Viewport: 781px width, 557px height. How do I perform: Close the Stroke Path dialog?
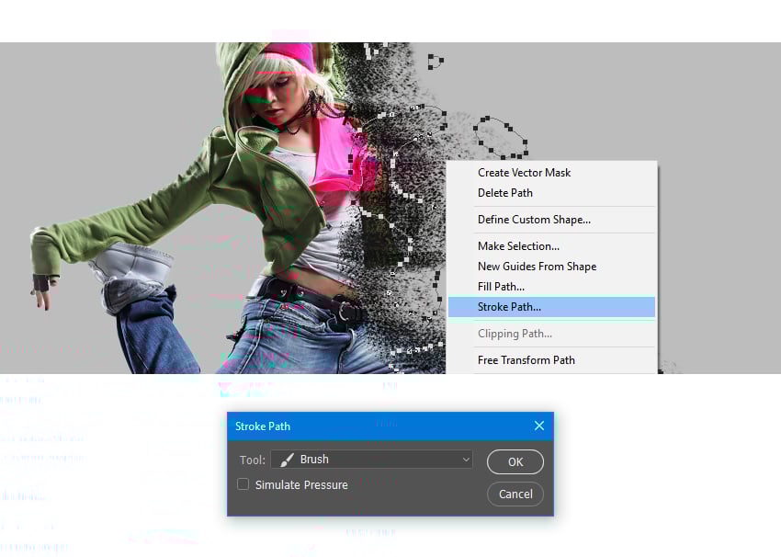[539, 426]
